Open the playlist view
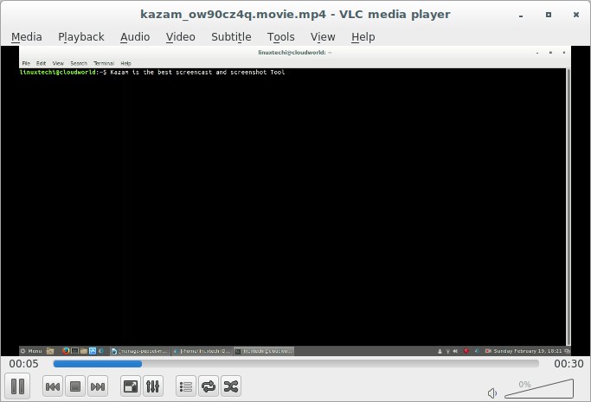This screenshot has height=402, width=591. click(x=186, y=386)
